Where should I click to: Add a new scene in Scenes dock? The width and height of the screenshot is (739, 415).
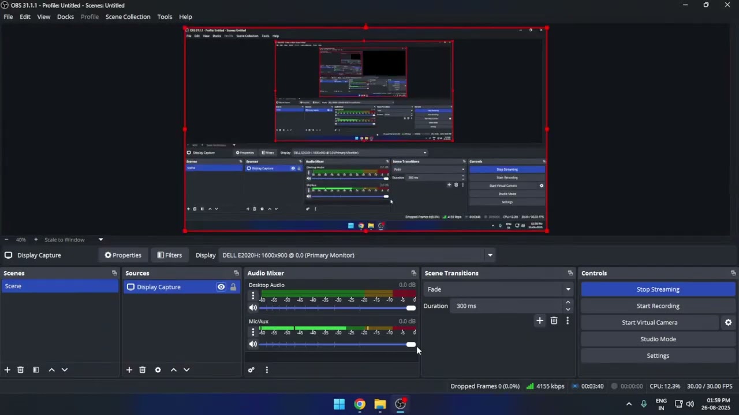(7, 369)
